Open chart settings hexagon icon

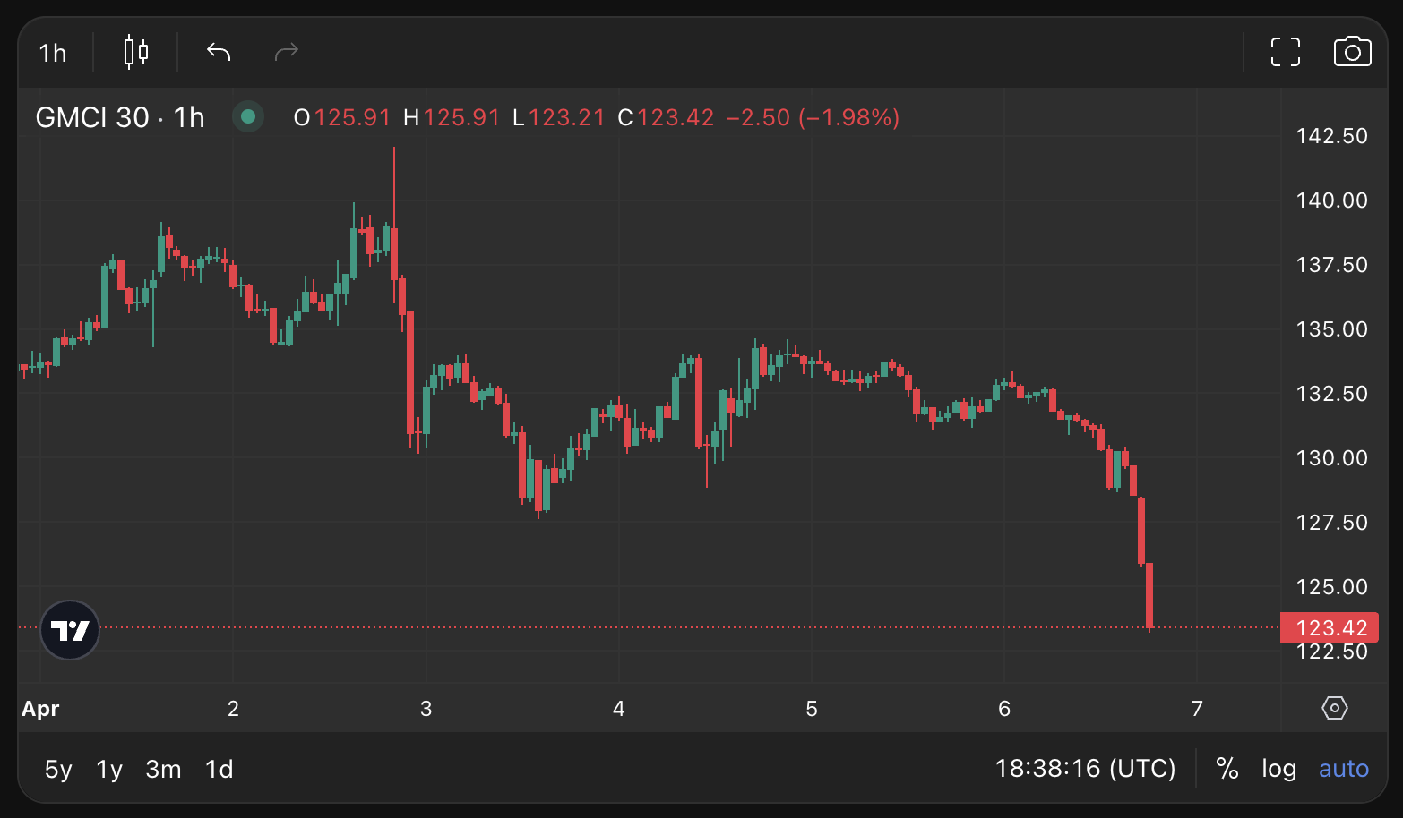[1335, 708]
